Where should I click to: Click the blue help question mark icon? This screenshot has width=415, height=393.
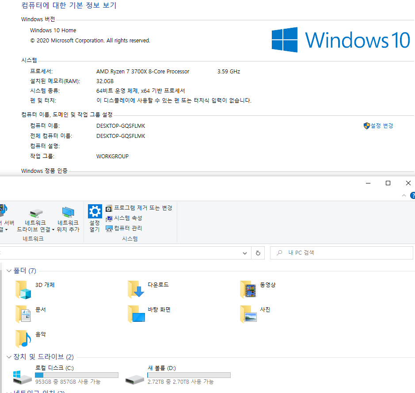[x=412, y=195]
